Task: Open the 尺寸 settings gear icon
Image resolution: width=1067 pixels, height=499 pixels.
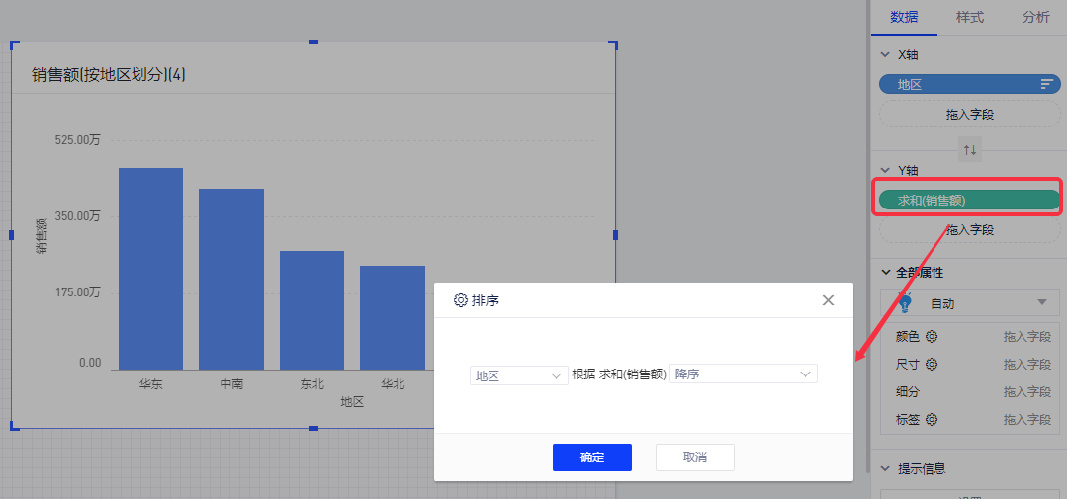Action: [932, 365]
